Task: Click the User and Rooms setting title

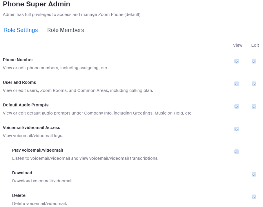Action: click(19, 82)
